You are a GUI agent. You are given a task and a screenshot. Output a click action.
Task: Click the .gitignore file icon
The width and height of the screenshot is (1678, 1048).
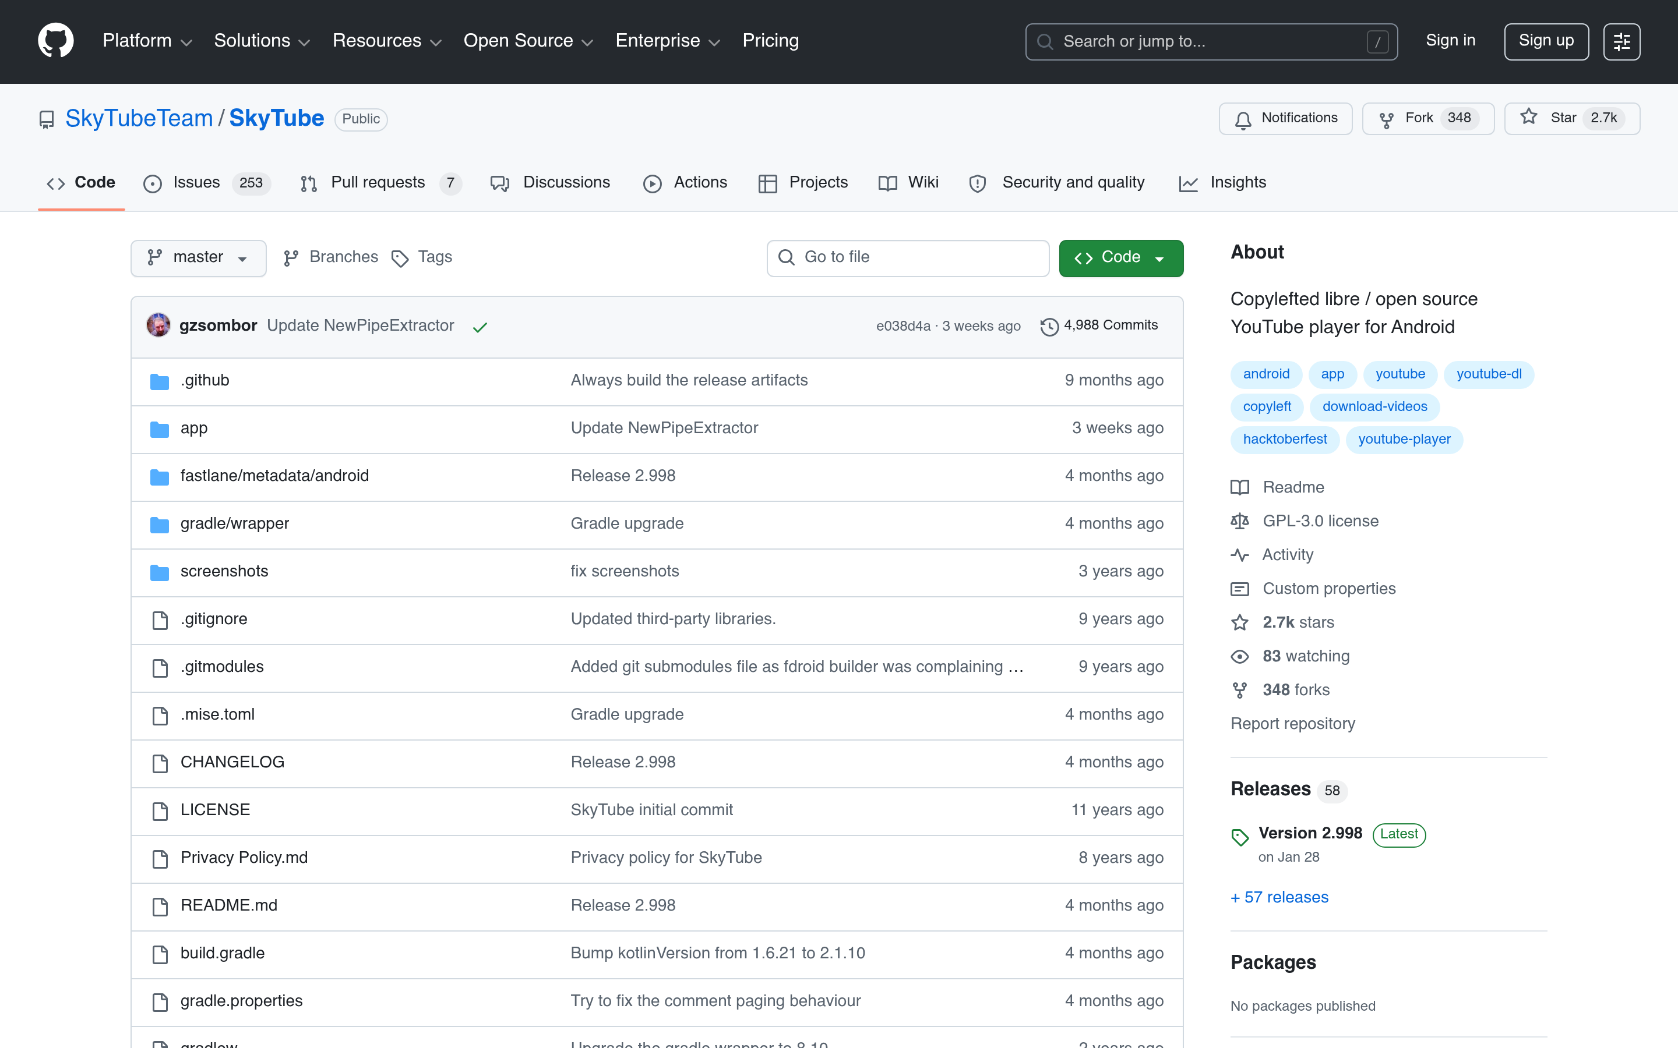(x=160, y=620)
